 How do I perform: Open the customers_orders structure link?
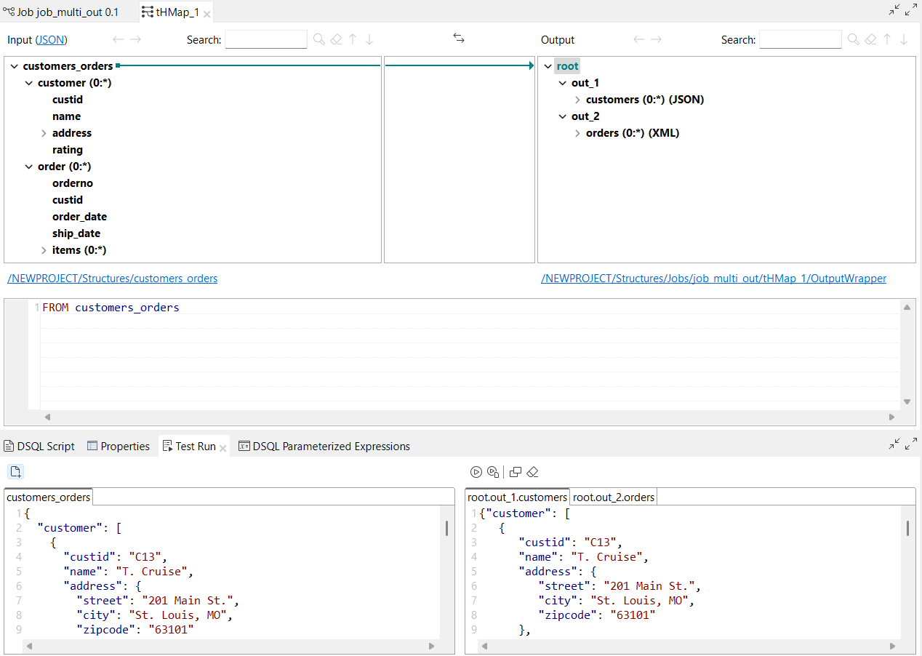(x=112, y=278)
